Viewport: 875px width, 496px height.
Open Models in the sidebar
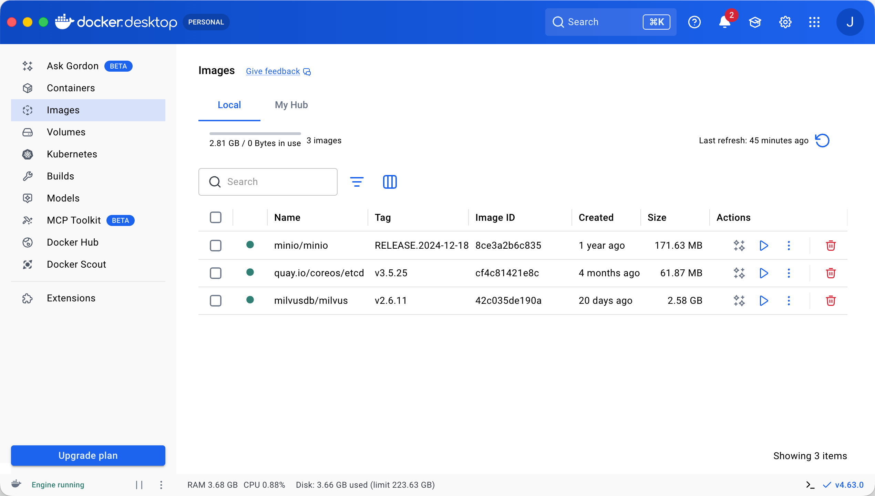(88, 198)
